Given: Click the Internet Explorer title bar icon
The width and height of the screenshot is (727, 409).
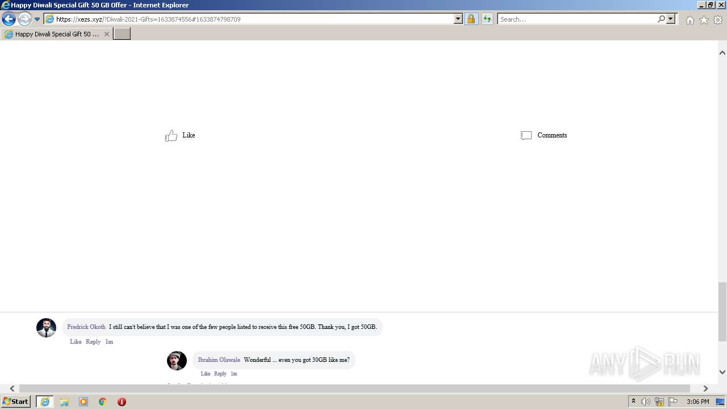Looking at the screenshot, I should pos(5,5).
